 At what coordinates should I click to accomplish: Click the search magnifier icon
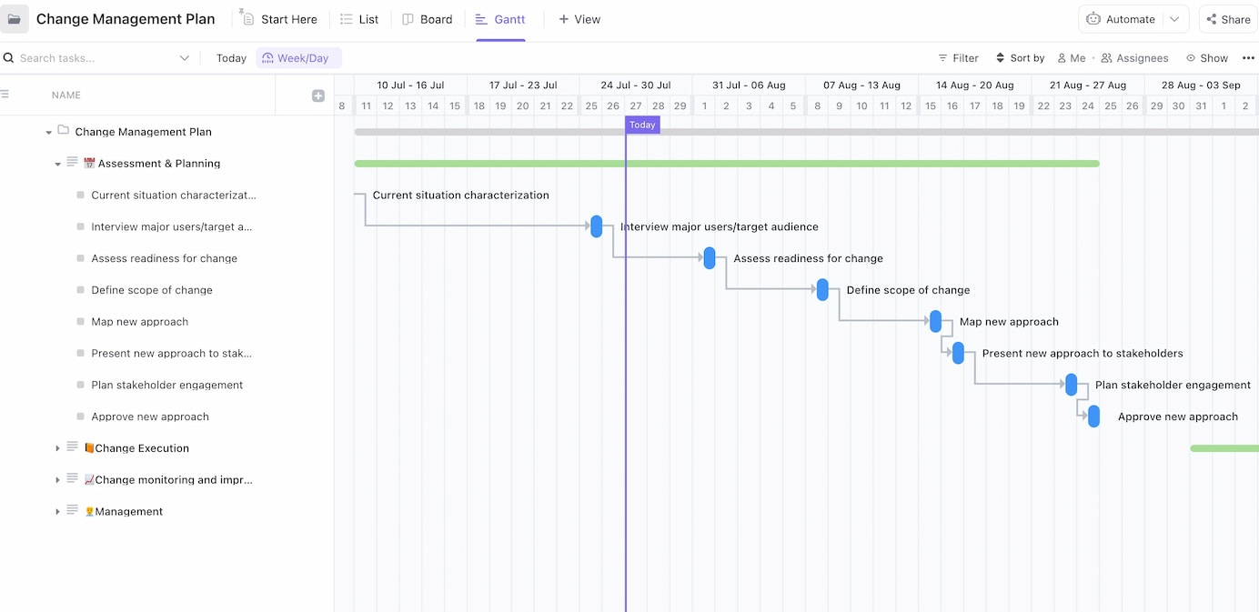coord(8,57)
